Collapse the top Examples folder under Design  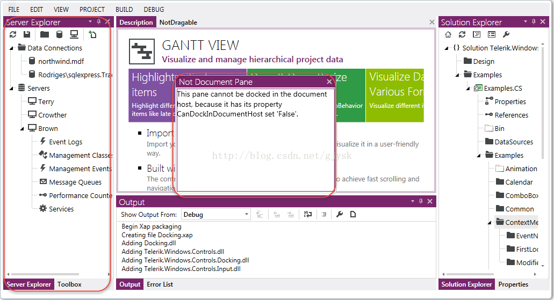tap(457, 75)
